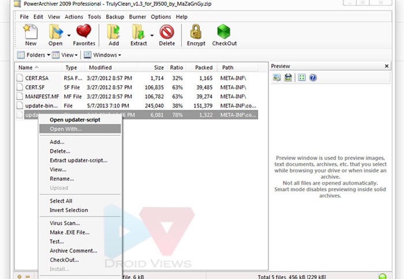Screen dimensions: 404x279
Task: Click the Encrypt padlock icon
Action: pos(196,32)
